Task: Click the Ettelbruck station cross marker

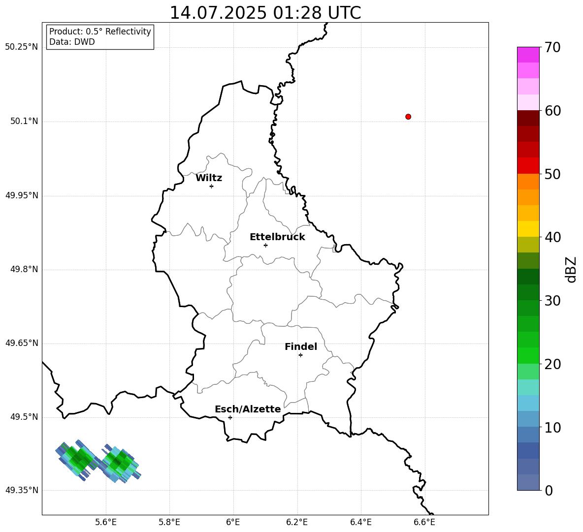Action: (265, 245)
